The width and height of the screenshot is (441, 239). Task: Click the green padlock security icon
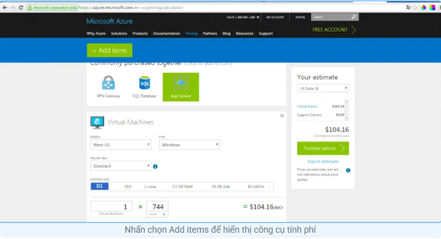pyautogui.click(x=30, y=8)
